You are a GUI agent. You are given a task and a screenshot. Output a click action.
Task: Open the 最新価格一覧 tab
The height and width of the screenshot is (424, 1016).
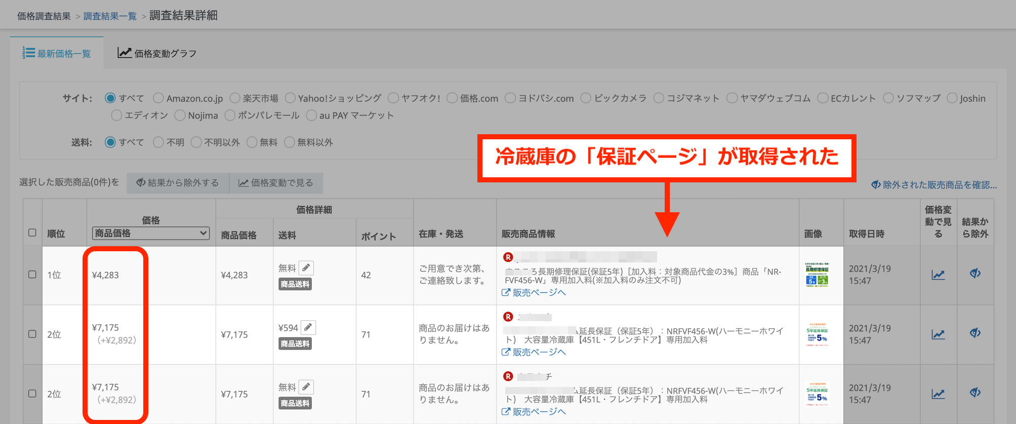point(57,53)
